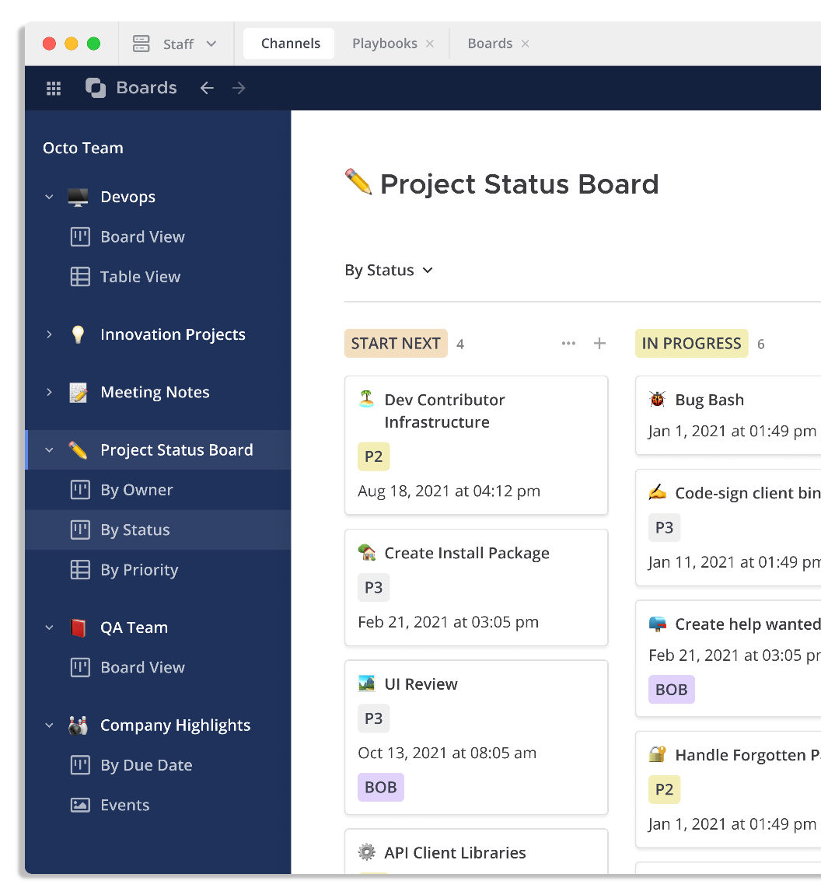821x895 pixels.
Task: Switch to the Channels tab
Action: click(x=290, y=44)
